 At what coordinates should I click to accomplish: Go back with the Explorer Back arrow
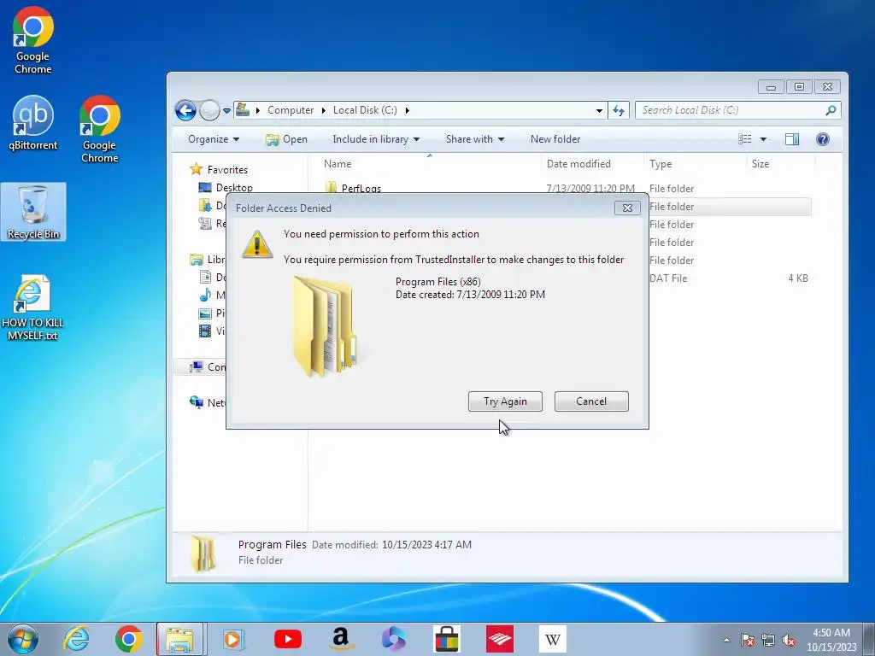pos(185,110)
